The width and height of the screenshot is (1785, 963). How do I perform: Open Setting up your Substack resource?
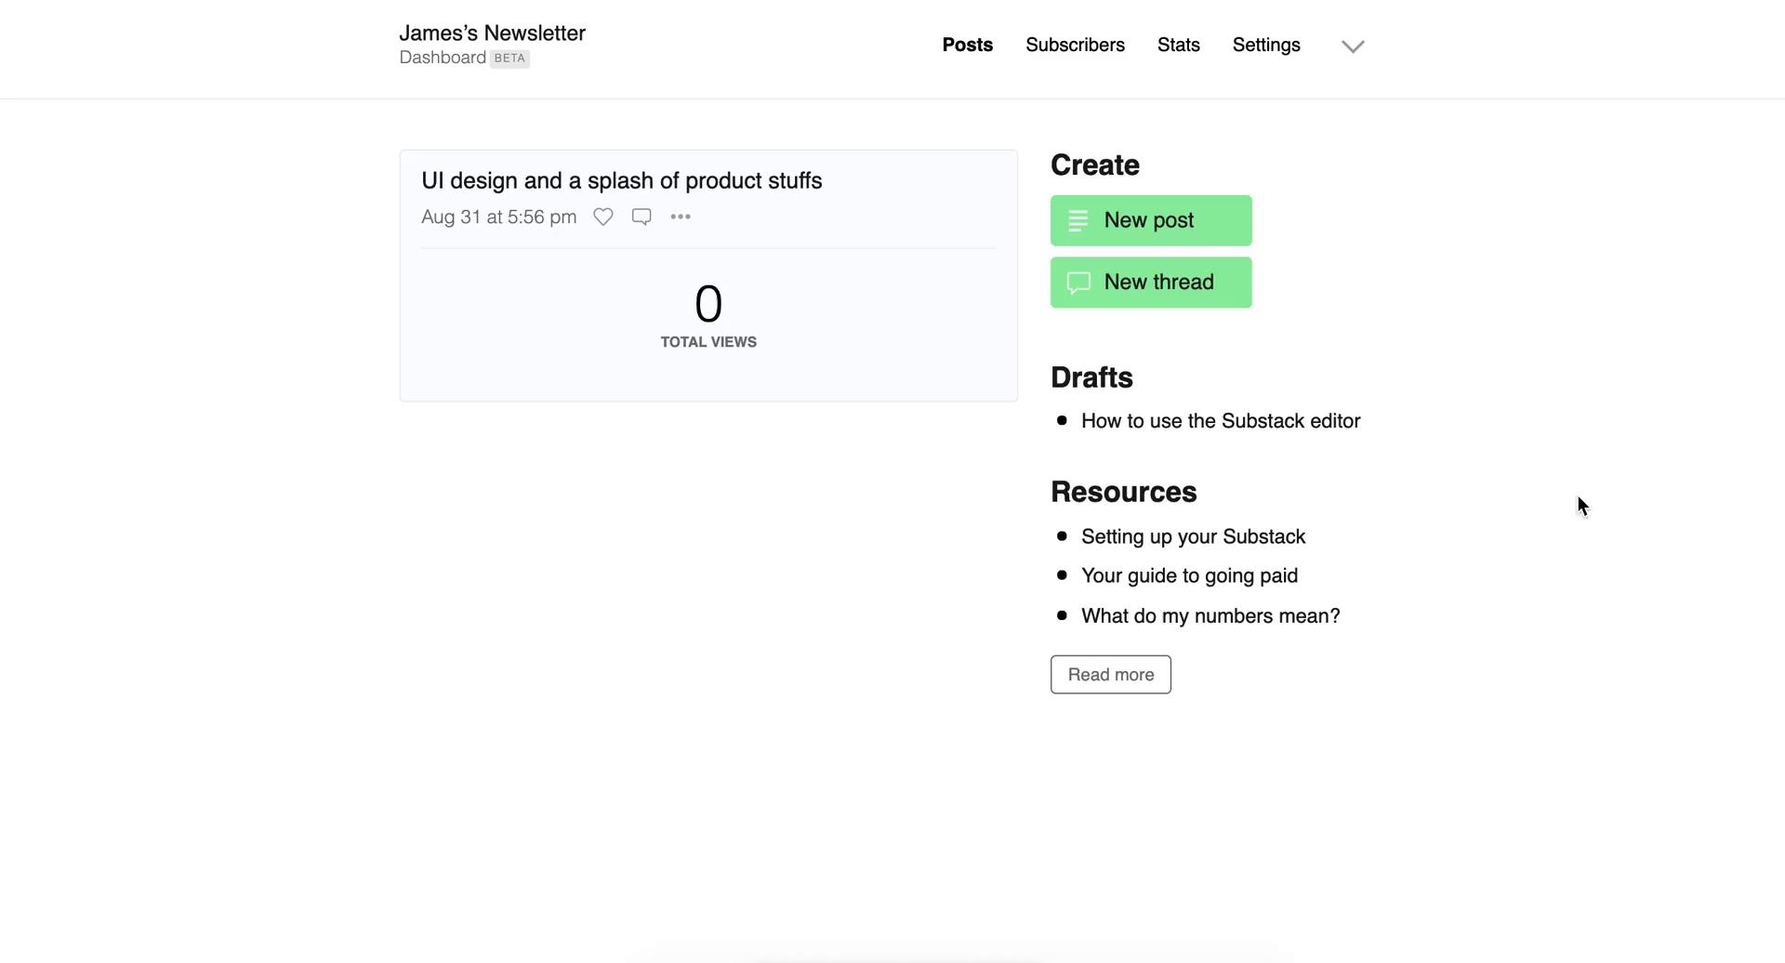pyautogui.click(x=1193, y=536)
